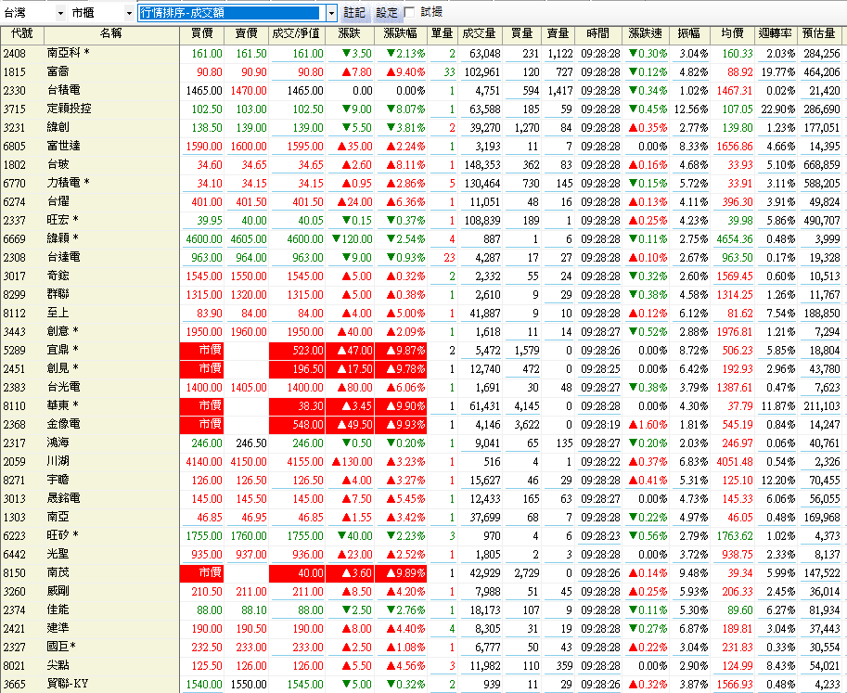Image resolution: width=847 pixels, height=693 pixels.
Task: Click stock code 2408 for 南亞科
Action: pyautogui.click(x=15, y=54)
